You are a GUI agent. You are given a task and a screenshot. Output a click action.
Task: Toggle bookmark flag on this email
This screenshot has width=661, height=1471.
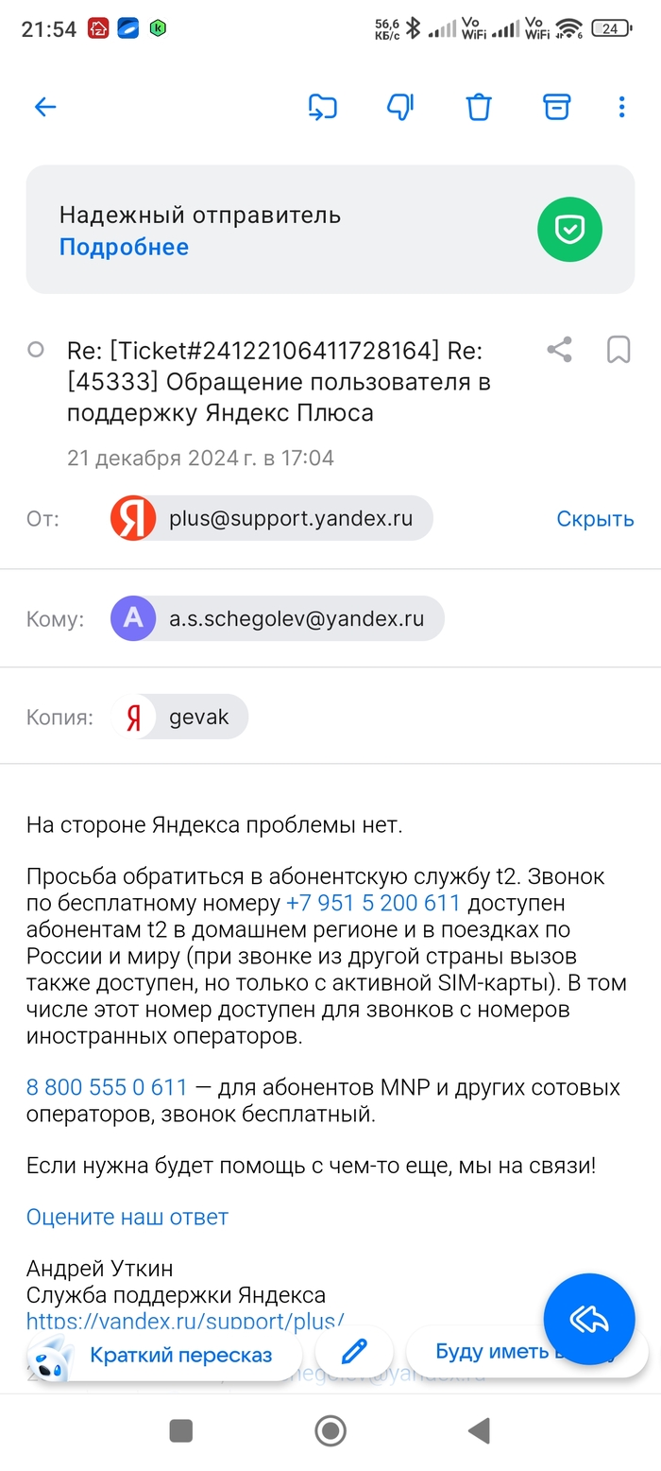tap(619, 351)
